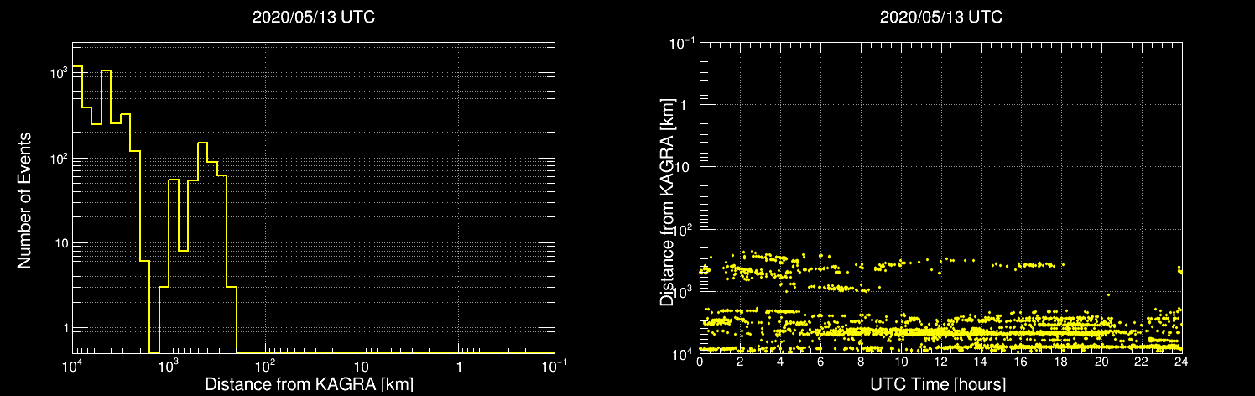Click the 0 tick on UTC Time axis
Image resolution: width=1255 pixels, height=396 pixels.
click(x=700, y=362)
